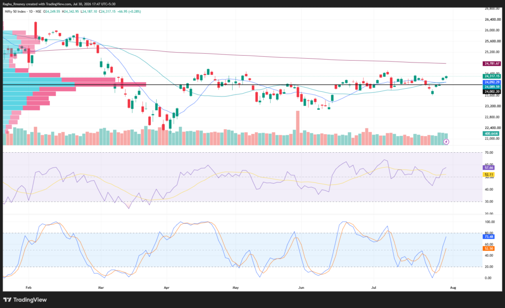Click the blue 24,092.29 price label
505x308 pixels.
[x=492, y=82]
